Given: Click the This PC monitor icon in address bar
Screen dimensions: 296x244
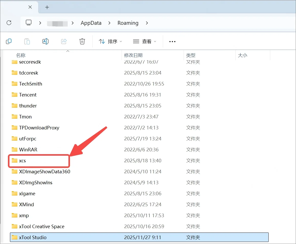Looking at the screenshot, I should click(29, 23).
